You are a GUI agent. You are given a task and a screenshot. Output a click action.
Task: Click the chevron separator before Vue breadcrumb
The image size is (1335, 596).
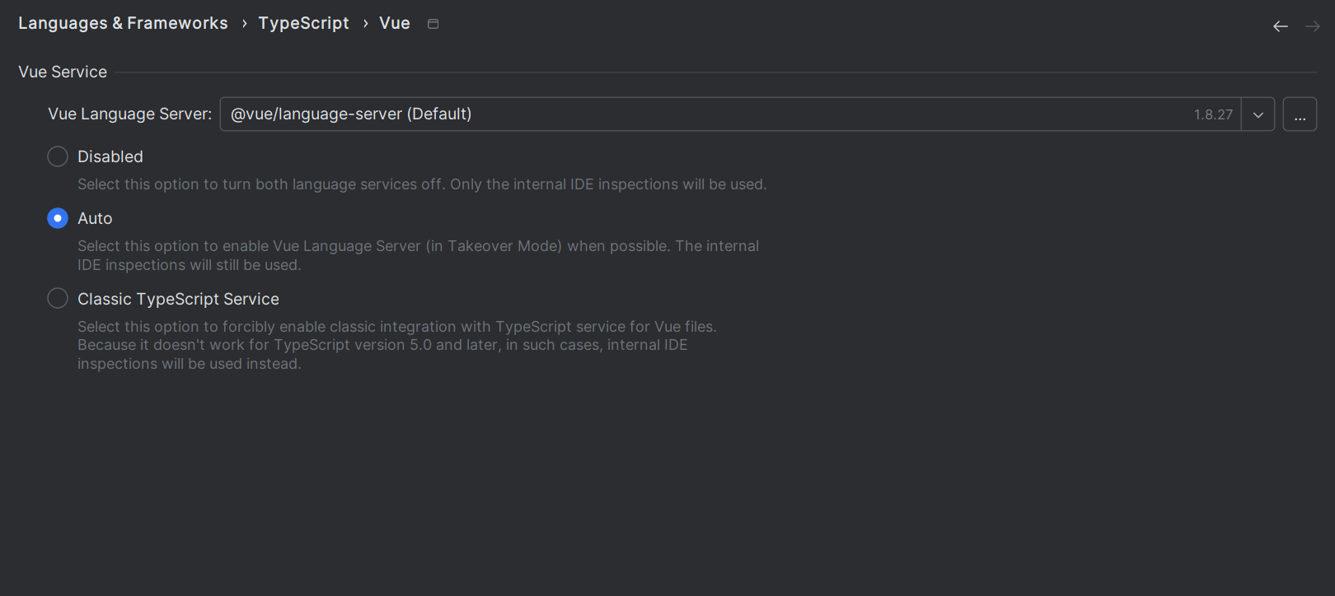click(365, 24)
